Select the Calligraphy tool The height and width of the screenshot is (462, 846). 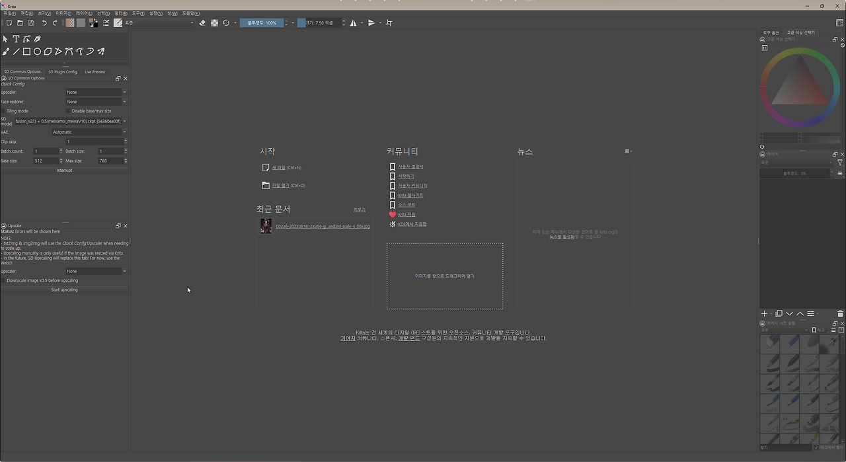point(37,39)
